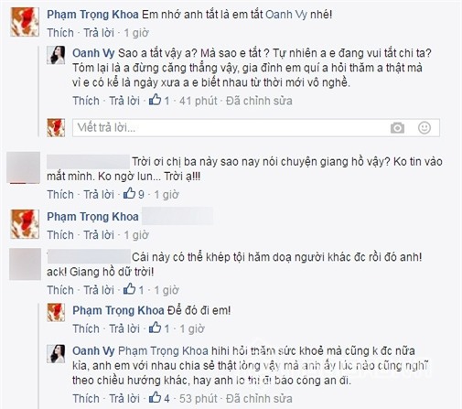The height and width of the screenshot is (409, 462).
Task: Click the thumbs-up icon on Oanh Vy's 41 phút reply
Action: (x=155, y=100)
